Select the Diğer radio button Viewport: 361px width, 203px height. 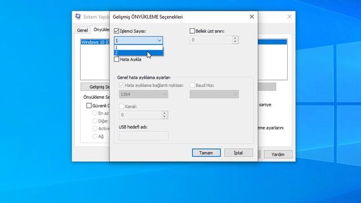point(95,121)
